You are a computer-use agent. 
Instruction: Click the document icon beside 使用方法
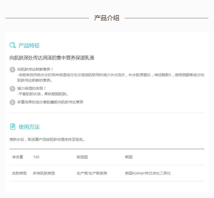13,127
